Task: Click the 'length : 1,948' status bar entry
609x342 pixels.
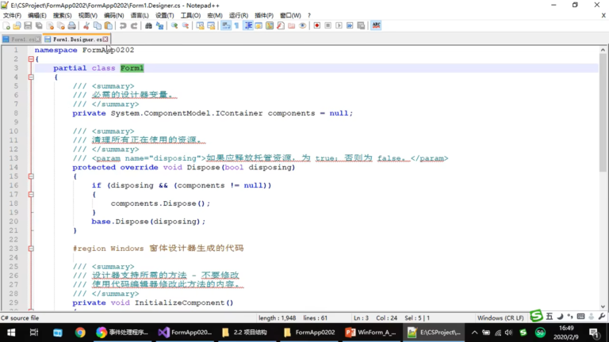Action: pos(278,318)
